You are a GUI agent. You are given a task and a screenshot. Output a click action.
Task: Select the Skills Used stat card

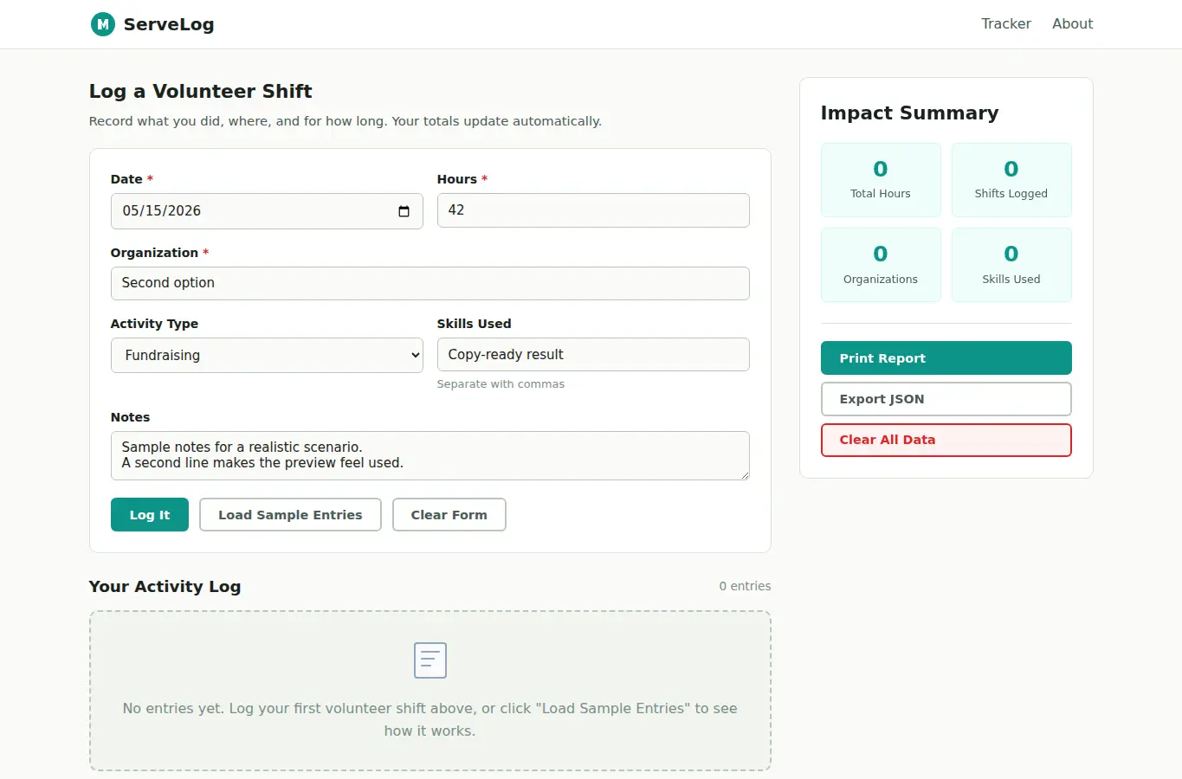[1011, 265]
